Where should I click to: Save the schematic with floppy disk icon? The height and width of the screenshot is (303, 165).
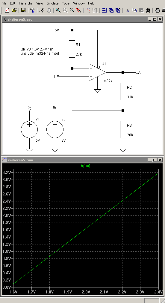23,10
